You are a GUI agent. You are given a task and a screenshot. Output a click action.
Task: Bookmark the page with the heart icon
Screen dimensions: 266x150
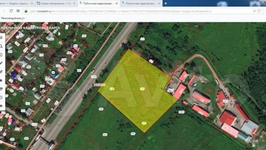tap(259, 11)
